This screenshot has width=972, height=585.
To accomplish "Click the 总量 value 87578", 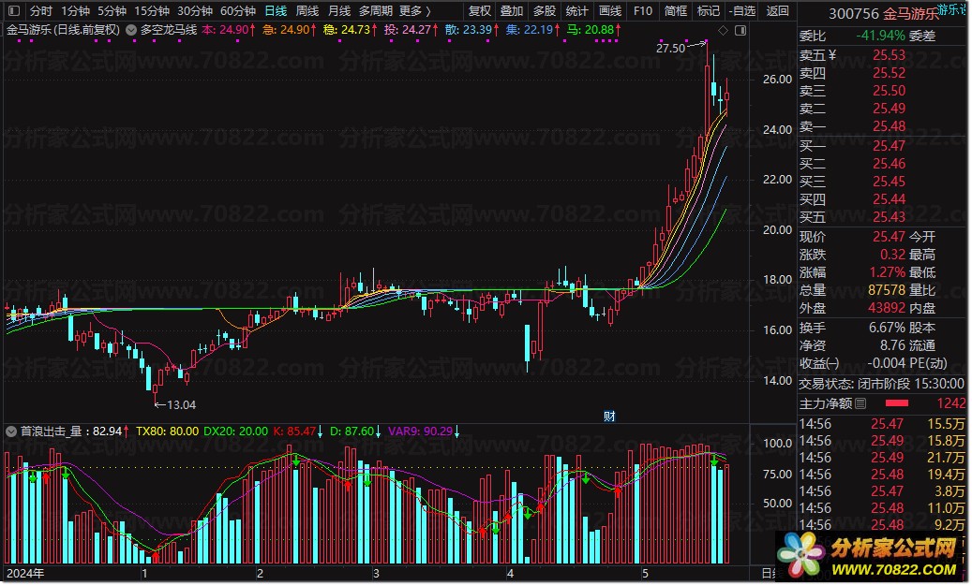I will 887,290.
